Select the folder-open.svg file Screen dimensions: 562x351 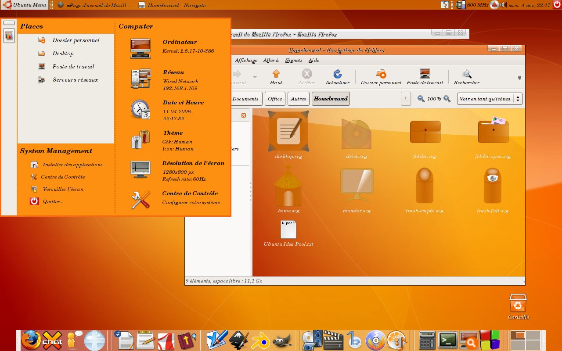point(493,137)
